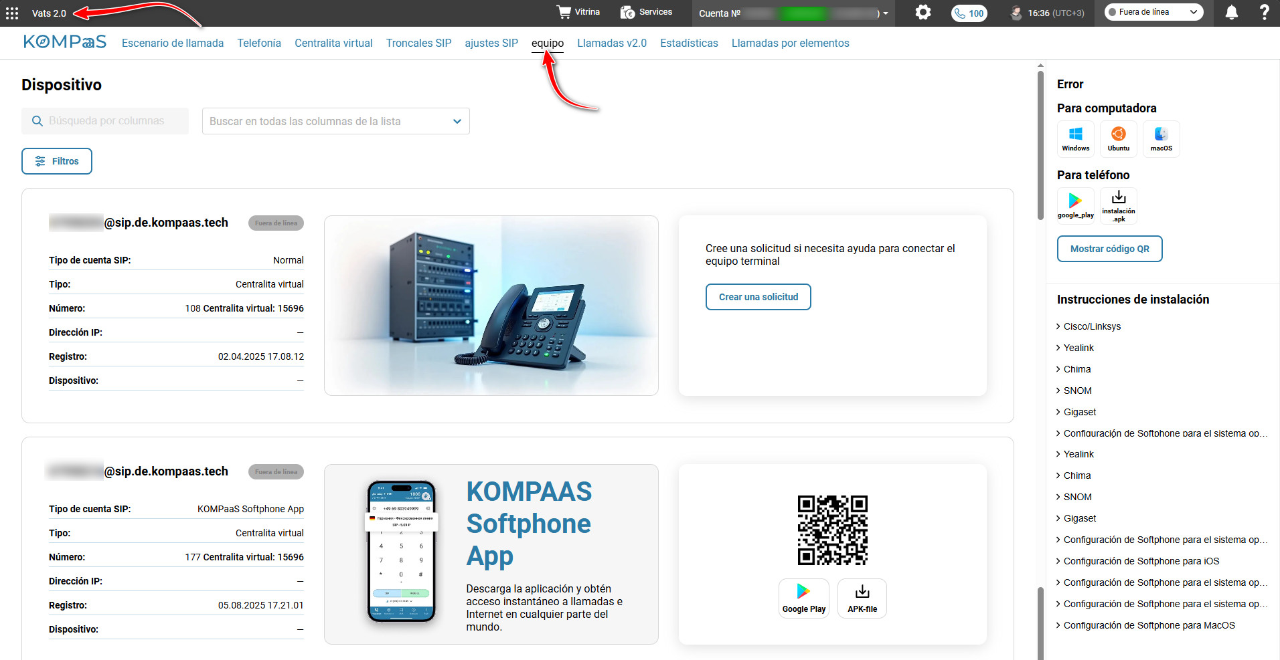Open Llamadas por elementos tab
The width and height of the screenshot is (1280, 660).
(790, 43)
